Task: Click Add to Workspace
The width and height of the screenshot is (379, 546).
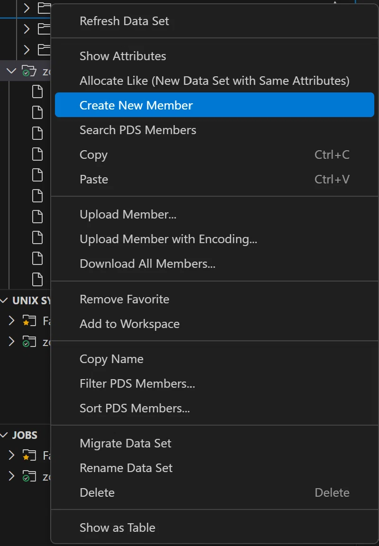Action: click(x=215, y=324)
